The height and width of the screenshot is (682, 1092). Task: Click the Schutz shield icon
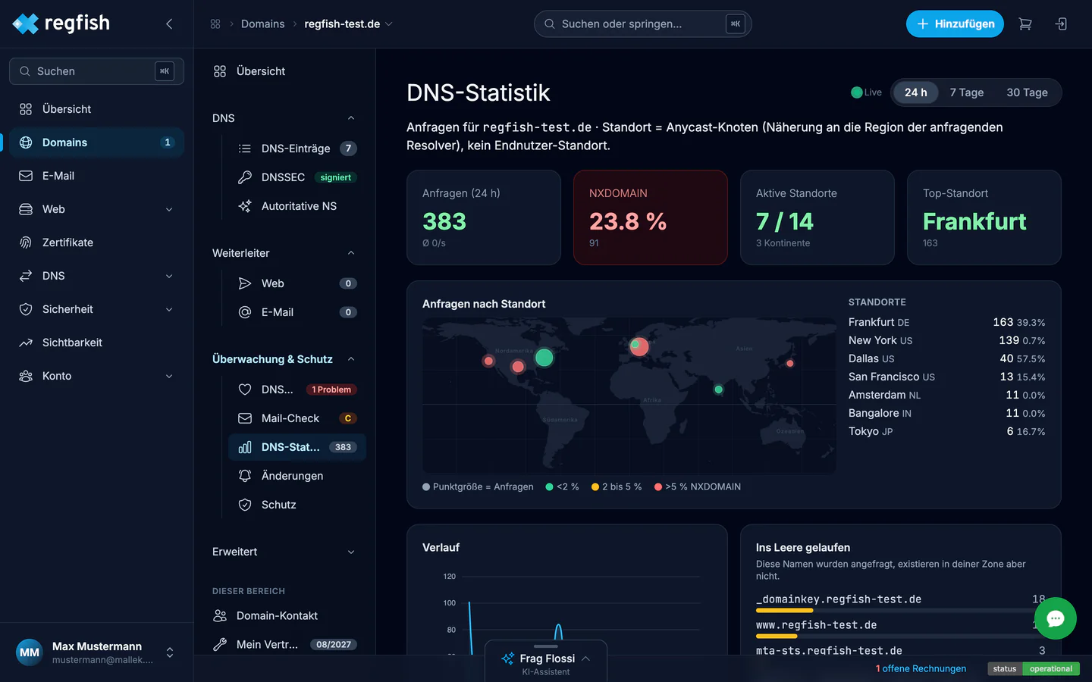[x=245, y=505]
